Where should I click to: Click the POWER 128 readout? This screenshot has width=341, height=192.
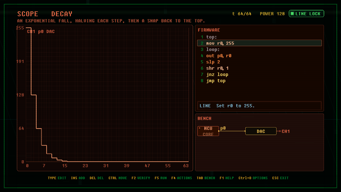pyautogui.click(x=272, y=14)
